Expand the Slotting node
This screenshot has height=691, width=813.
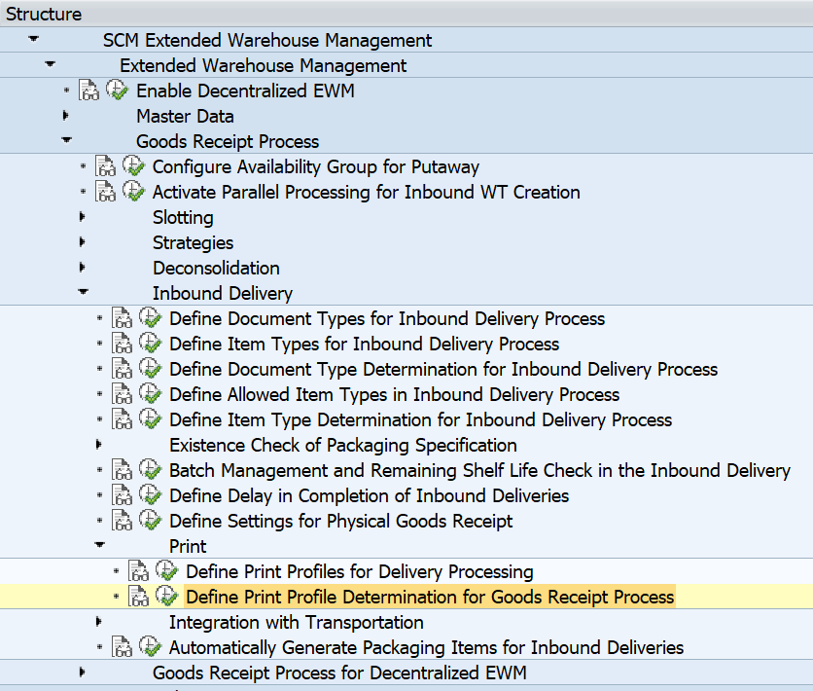[82, 216]
